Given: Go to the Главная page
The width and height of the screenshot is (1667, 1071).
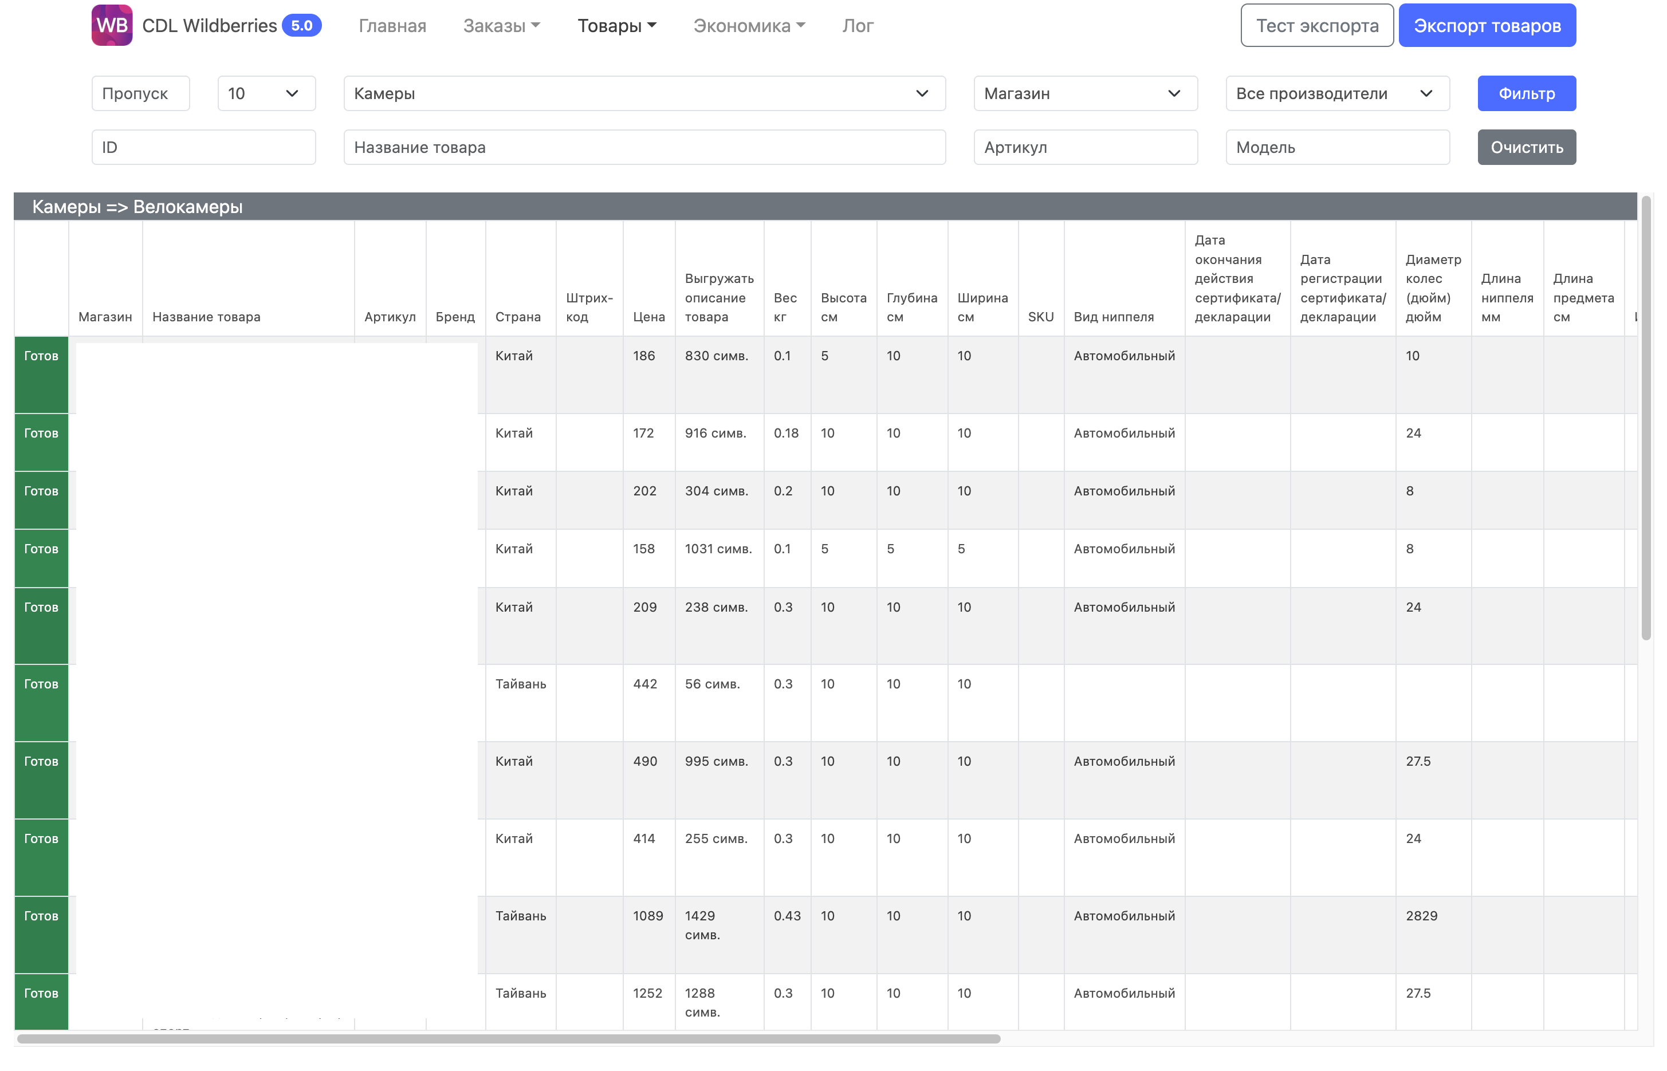Looking at the screenshot, I should coord(392,26).
